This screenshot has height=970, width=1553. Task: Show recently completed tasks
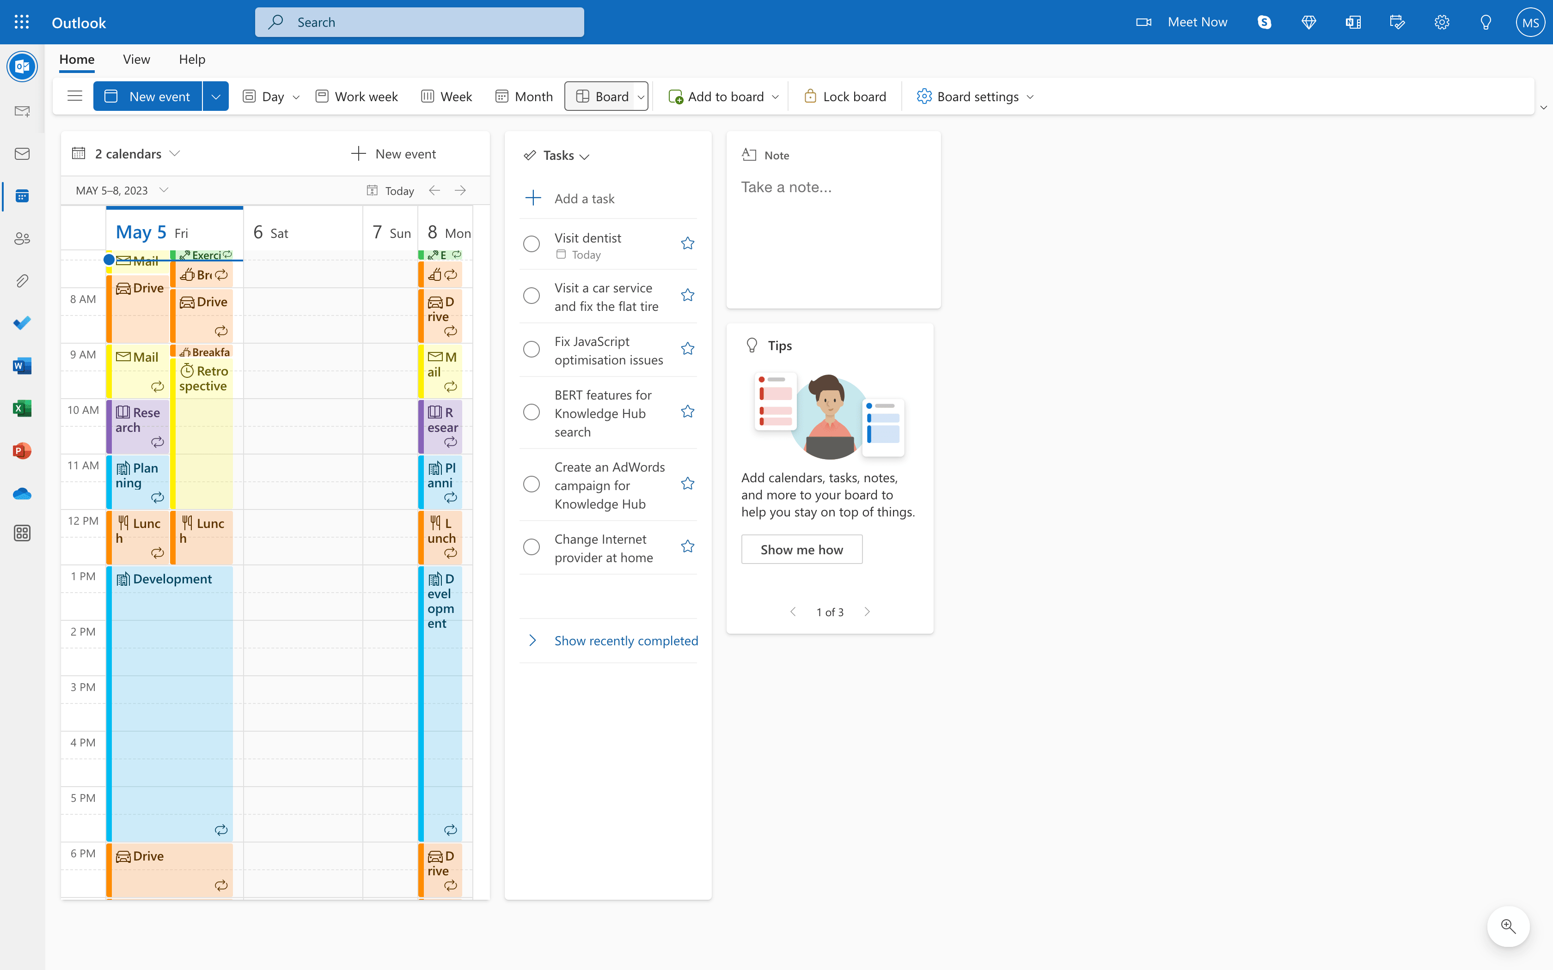coord(626,640)
